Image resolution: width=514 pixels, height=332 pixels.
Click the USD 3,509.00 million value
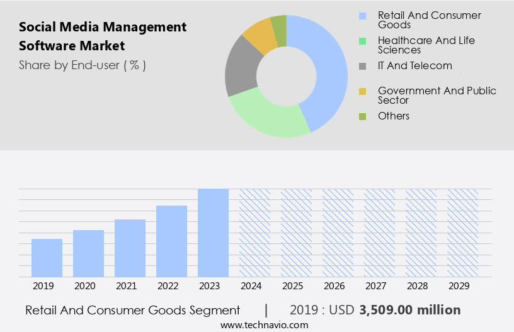click(x=409, y=310)
